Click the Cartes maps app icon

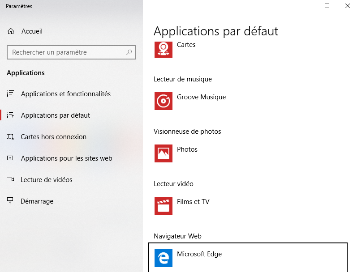coord(163,50)
